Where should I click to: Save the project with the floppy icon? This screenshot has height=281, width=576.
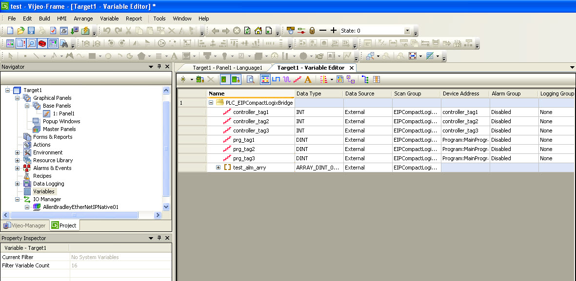(32, 31)
